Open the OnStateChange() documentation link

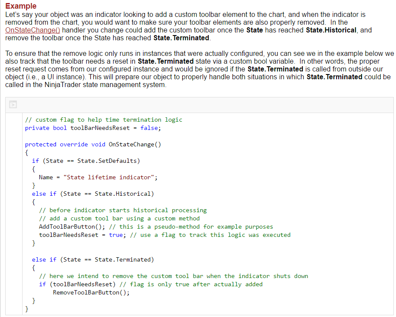coord(33,30)
